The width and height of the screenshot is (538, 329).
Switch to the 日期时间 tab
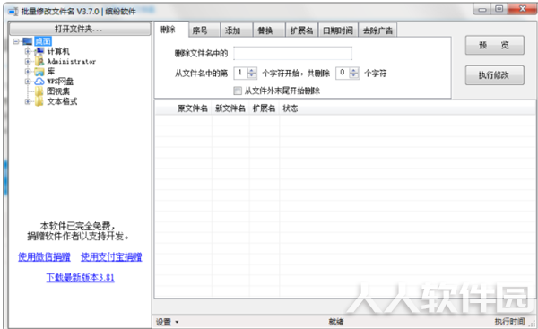pyautogui.click(x=338, y=30)
